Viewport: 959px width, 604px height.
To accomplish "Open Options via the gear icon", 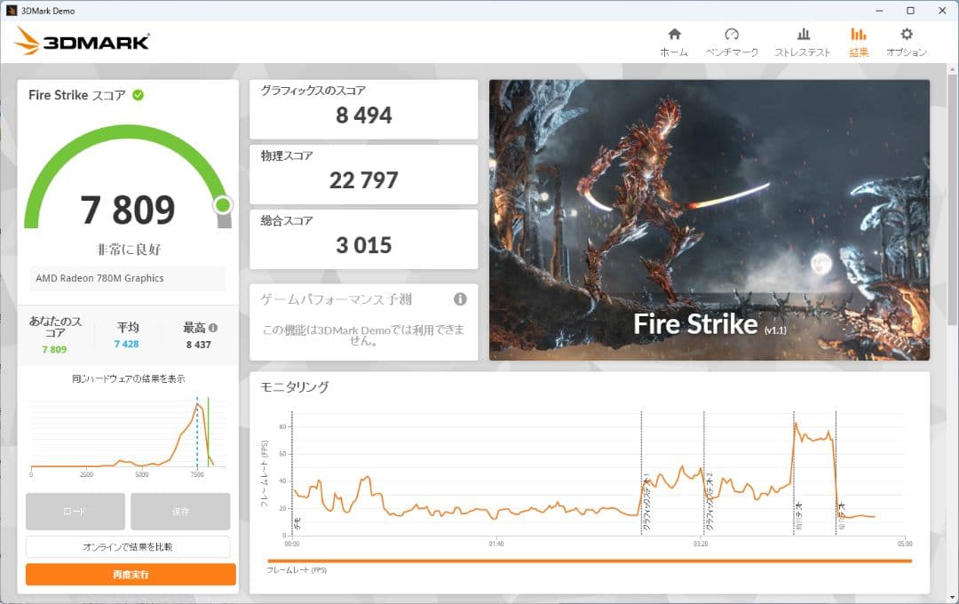I will 908,36.
